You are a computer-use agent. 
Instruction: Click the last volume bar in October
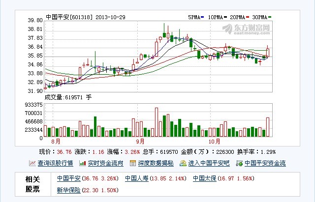tap(268, 127)
